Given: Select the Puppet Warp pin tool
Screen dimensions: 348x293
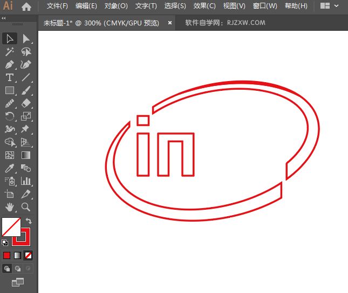Looking at the screenshot, I should pyautogui.click(x=26, y=129).
